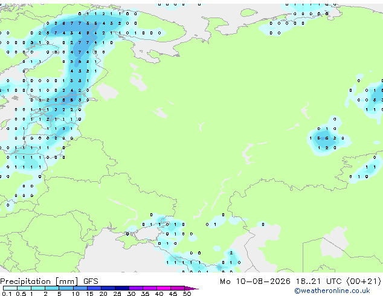The image size is (383, 296).
Task: Click the 'Mo 10-08-2026 18..21 UTC (00+21)' timestamp
Action: click(300, 282)
